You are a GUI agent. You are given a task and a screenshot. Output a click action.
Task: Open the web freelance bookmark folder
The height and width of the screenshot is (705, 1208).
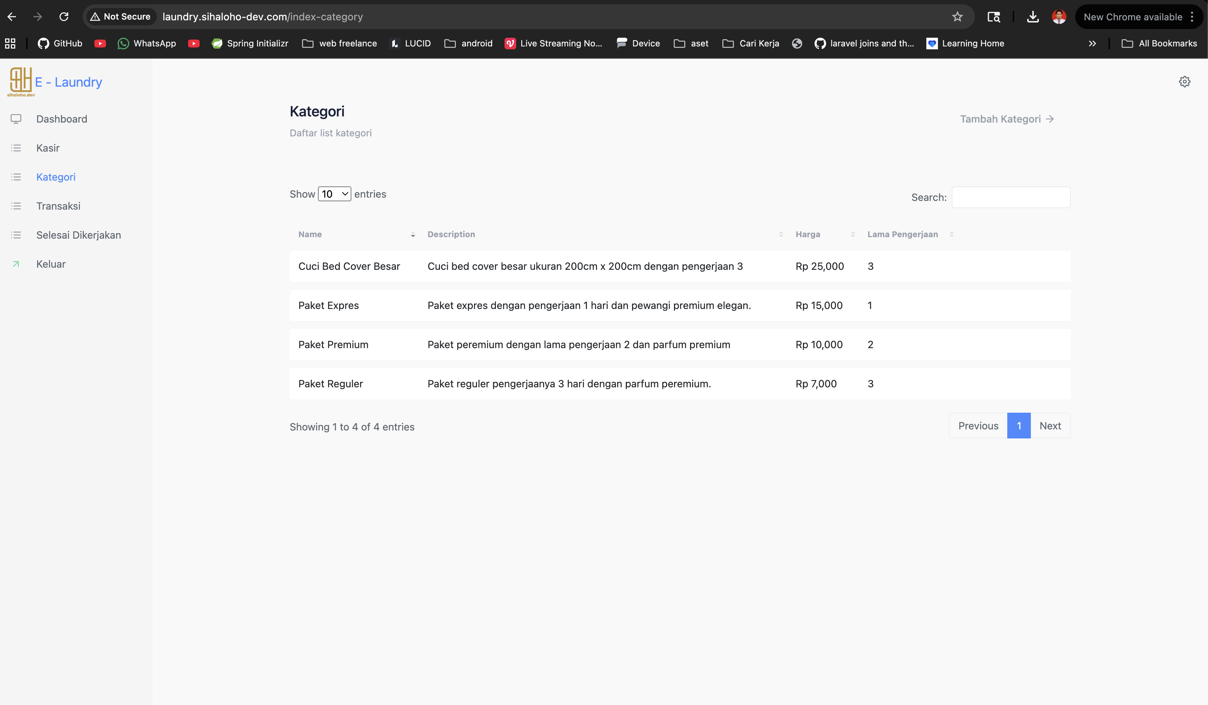(339, 44)
